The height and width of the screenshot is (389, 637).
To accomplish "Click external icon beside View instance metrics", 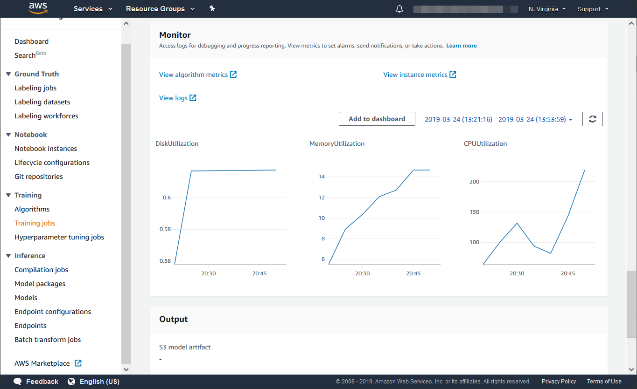I will [x=453, y=75].
